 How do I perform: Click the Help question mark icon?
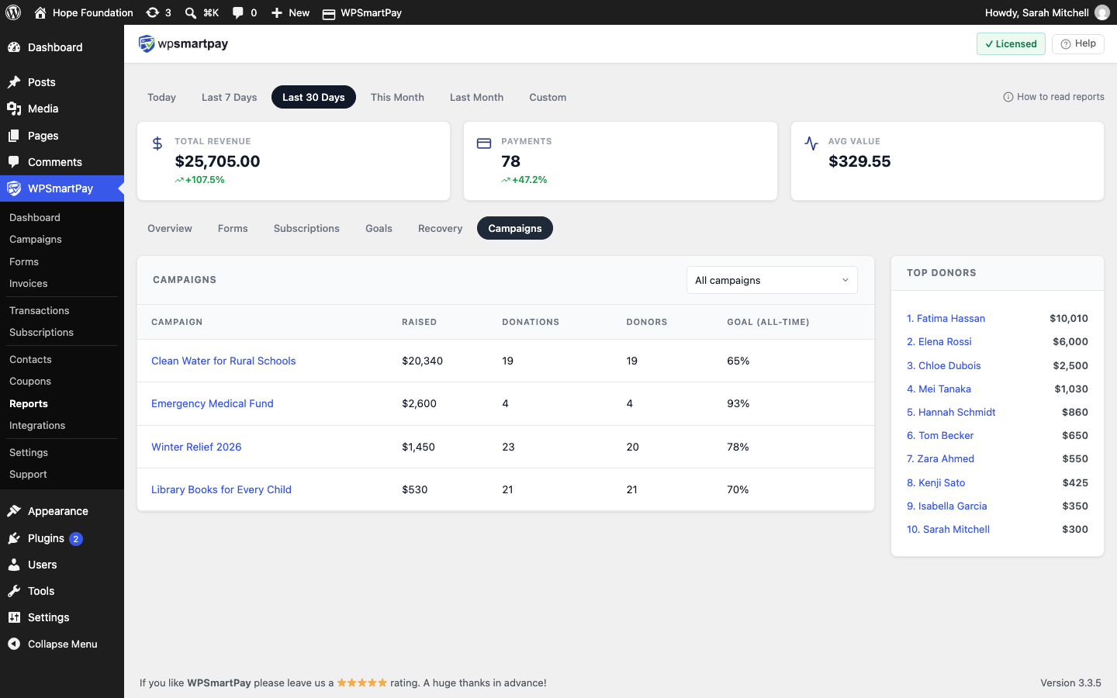pyautogui.click(x=1066, y=44)
